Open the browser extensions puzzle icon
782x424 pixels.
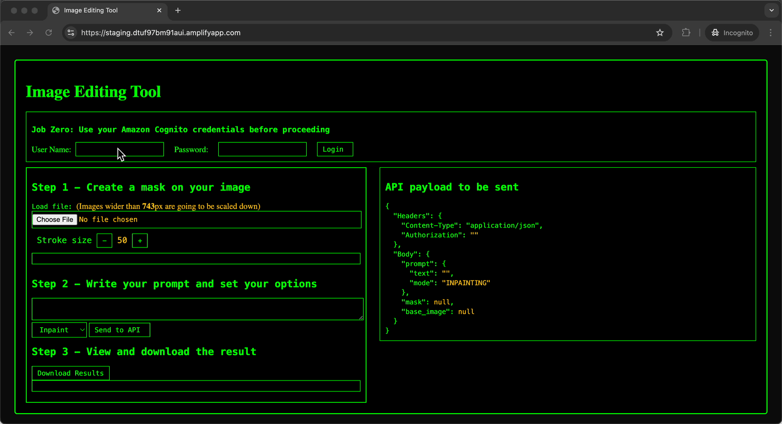(x=686, y=33)
